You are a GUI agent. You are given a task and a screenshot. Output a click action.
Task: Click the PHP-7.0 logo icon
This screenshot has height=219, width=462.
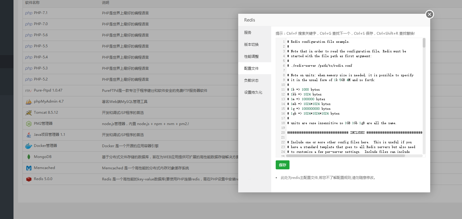(29, 24)
